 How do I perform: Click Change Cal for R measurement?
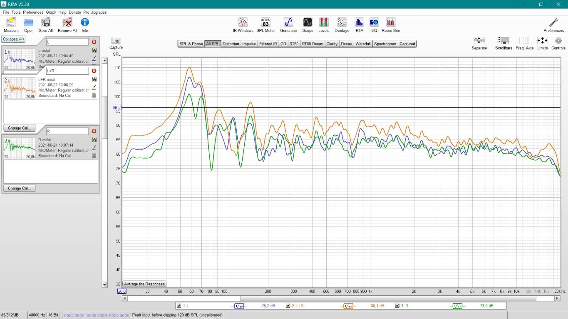pyautogui.click(x=20, y=188)
